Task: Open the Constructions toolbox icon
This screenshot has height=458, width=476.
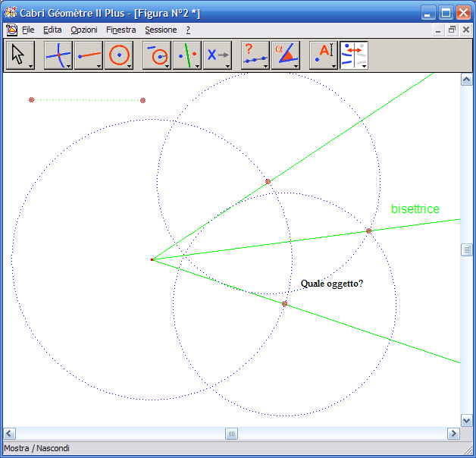Action: pyautogui.click(x=157, y=55)
